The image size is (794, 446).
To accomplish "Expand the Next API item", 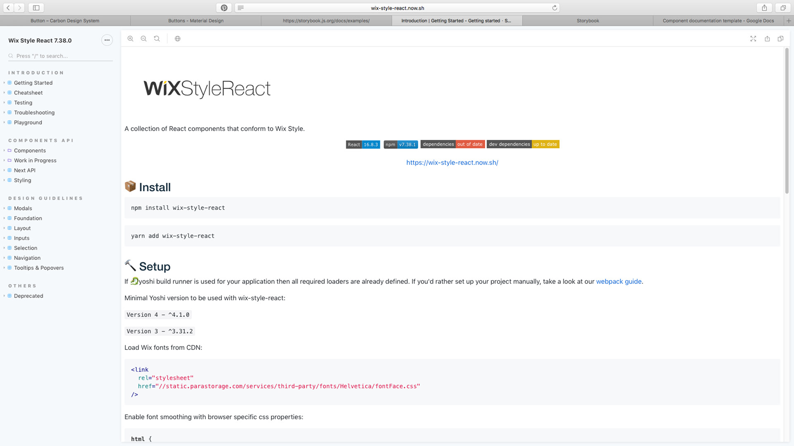I will point(24,170).
